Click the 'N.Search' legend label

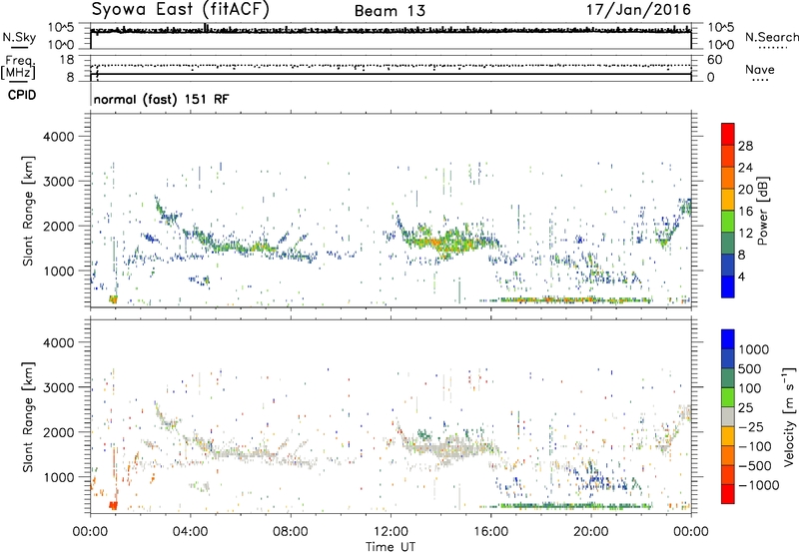point(771,37)
